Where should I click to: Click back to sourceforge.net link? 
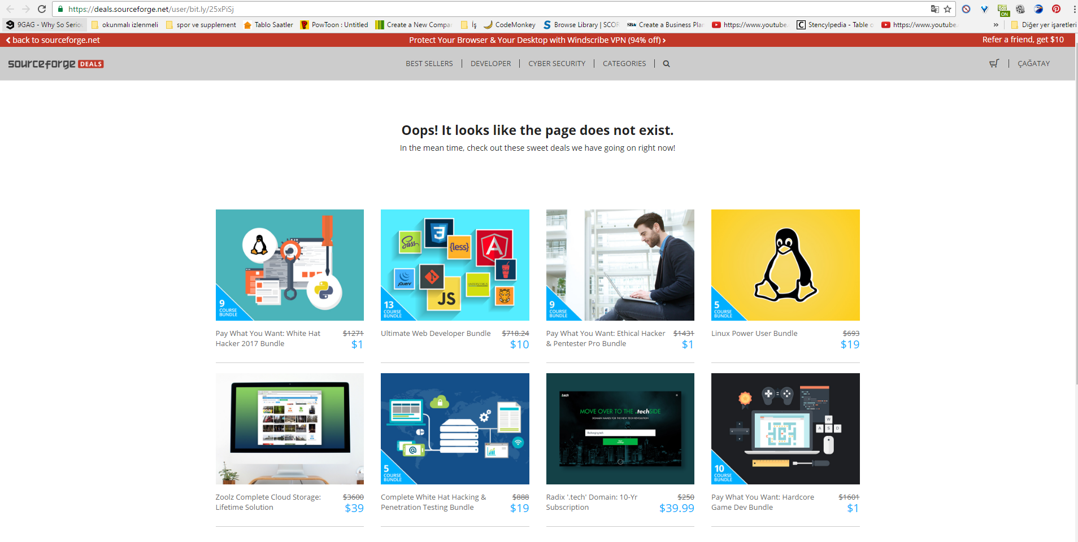pyautogui.click(x=53, y=40)
